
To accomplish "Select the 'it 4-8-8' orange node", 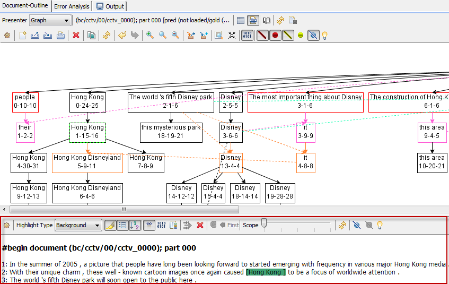I will tap(305, 162).
